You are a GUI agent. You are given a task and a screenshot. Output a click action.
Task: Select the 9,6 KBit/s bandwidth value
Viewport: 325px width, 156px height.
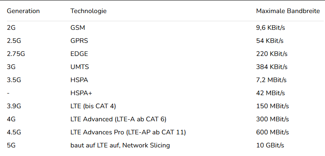(x=270, y=28)
